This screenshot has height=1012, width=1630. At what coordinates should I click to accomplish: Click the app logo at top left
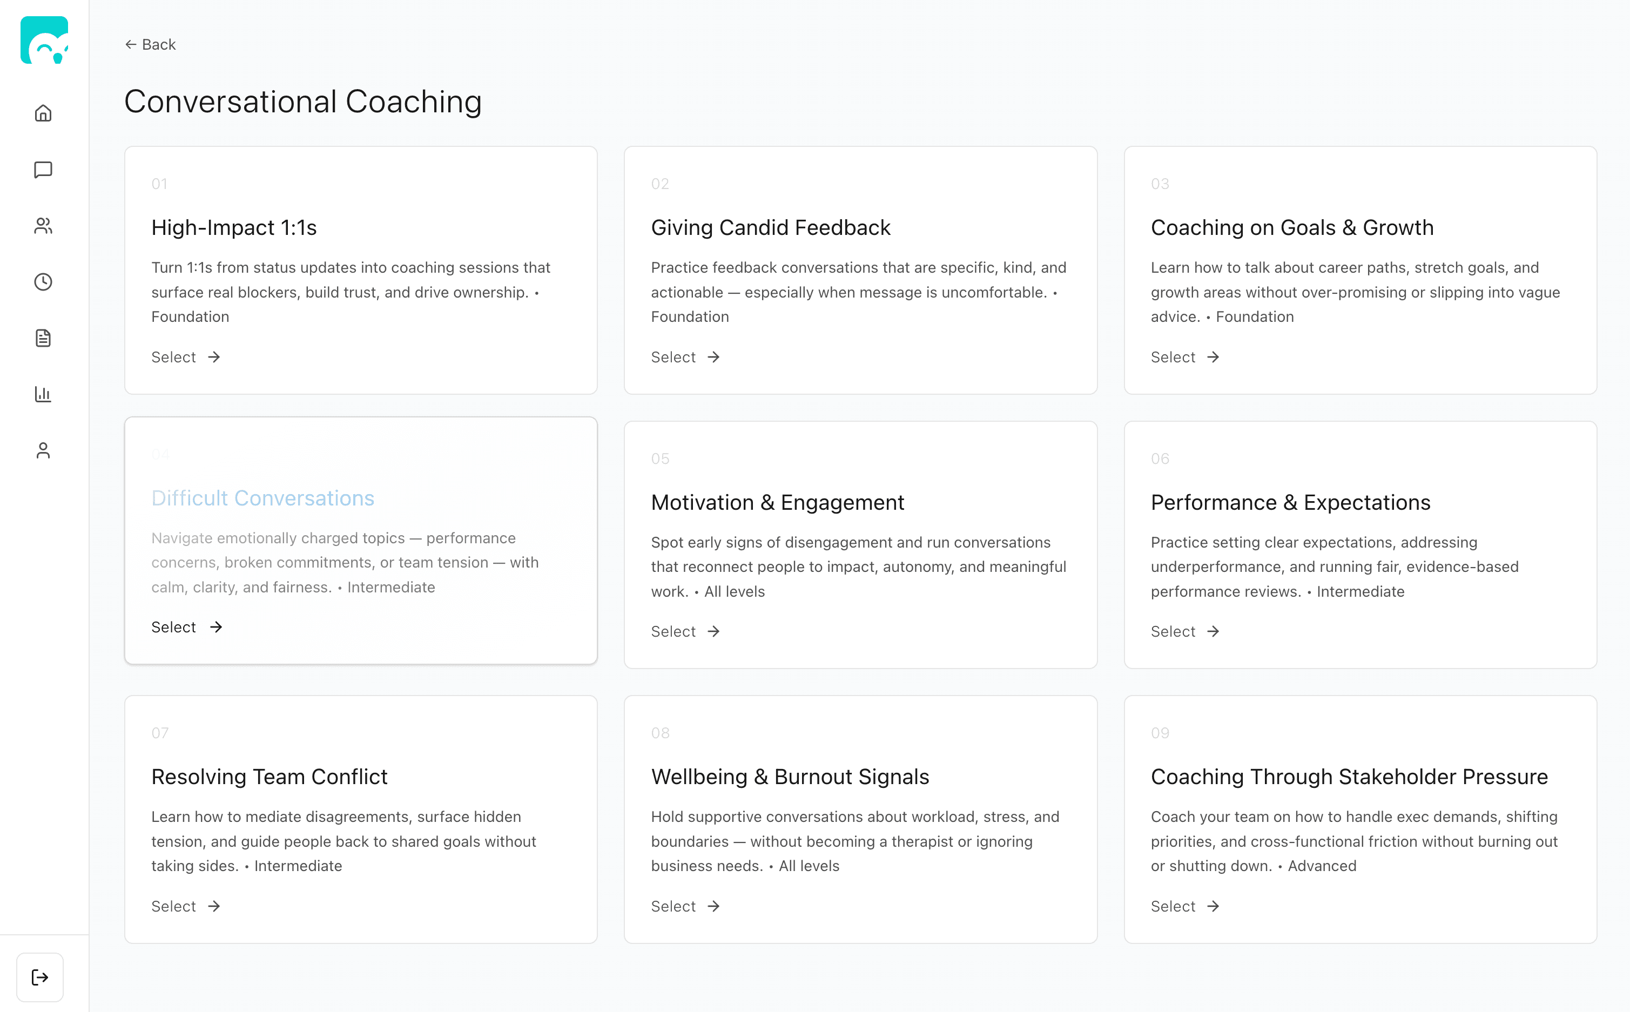tap(44, 40)
